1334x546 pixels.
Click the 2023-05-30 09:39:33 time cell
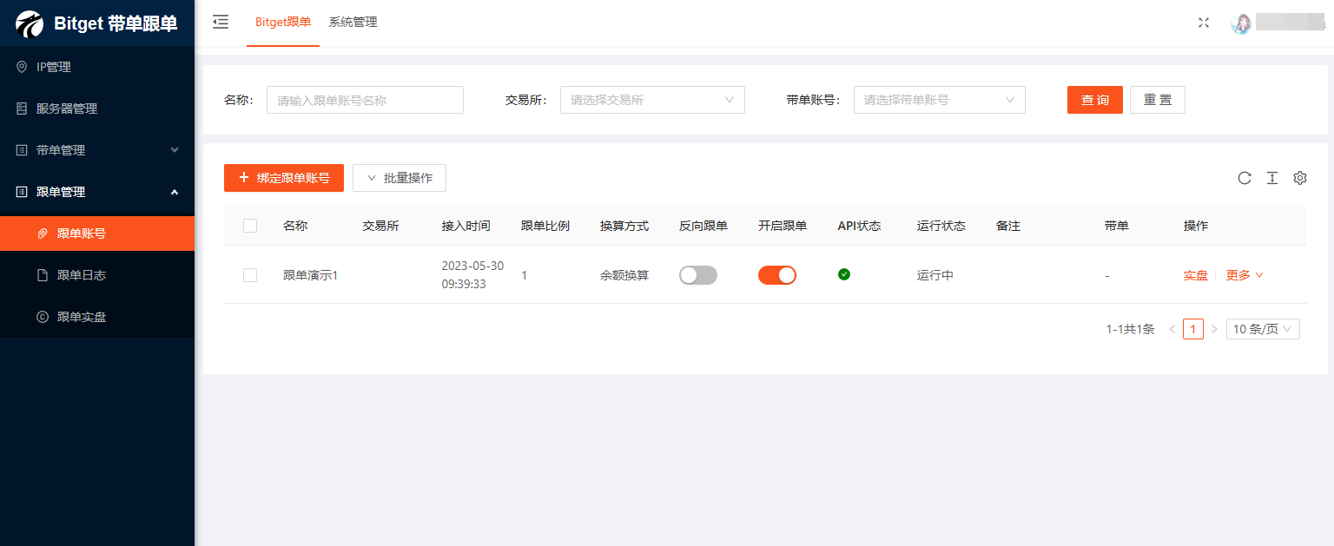[x=472, y=274]
